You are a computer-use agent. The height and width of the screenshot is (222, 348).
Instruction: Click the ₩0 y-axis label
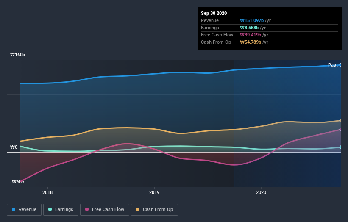[14, 147]
